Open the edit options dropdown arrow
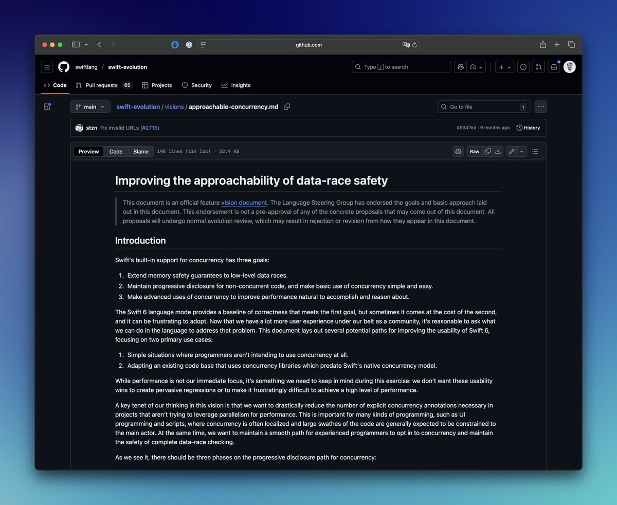The height and width of the screenshot is (505, 617). pos(520,151)
